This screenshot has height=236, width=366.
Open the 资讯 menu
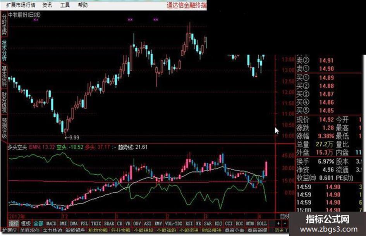coord(47,5)
